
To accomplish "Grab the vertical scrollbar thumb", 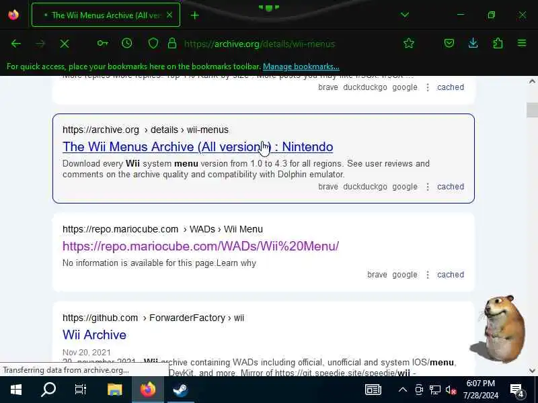I will click(x=532, y=110).
